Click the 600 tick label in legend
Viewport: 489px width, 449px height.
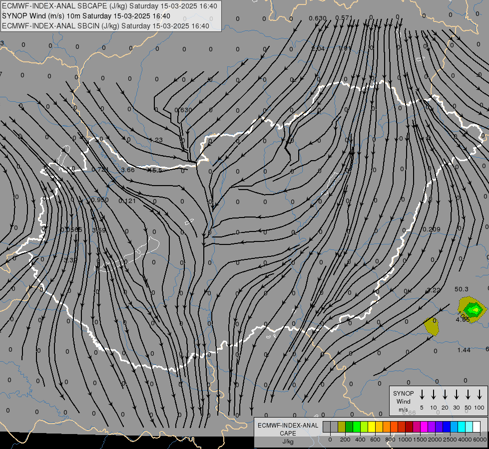click(x=375, y=440)
